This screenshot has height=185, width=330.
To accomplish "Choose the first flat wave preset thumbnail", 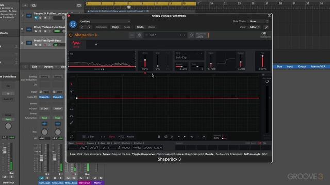I will 73,148.
